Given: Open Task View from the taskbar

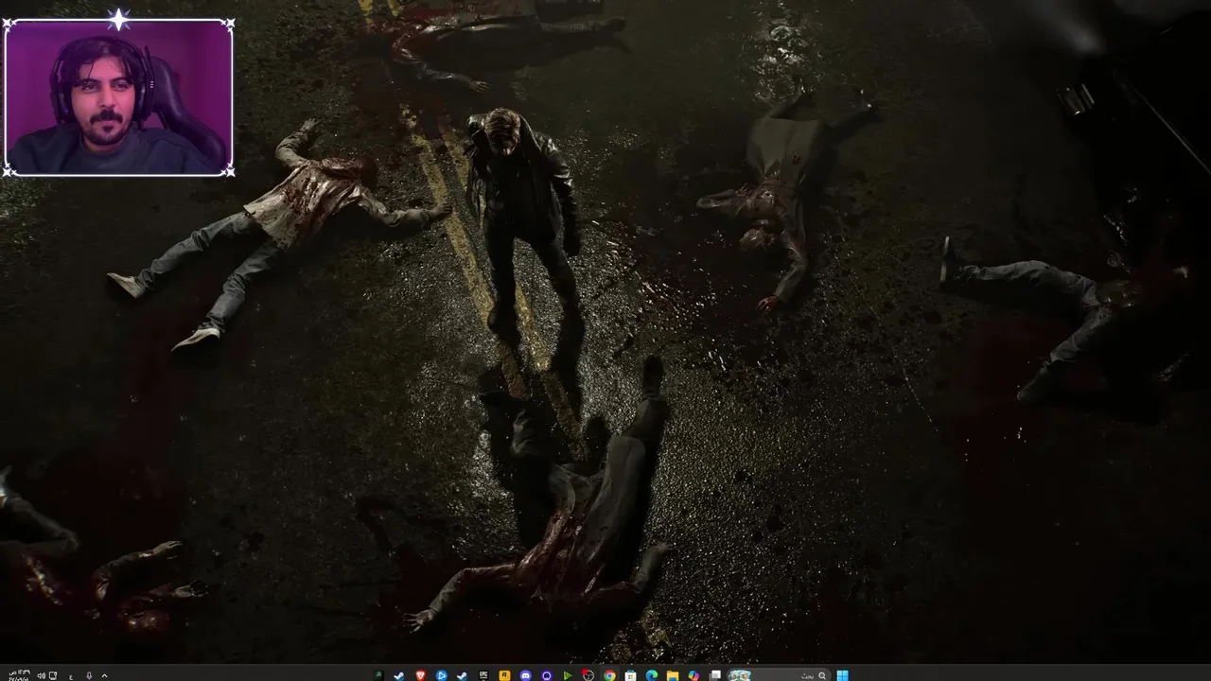Looking at the screenshot, I should 715,675.
